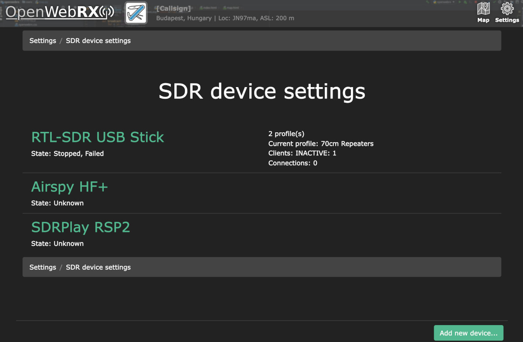
Task: Open the RTL-SDR USB Stick device
Action: point(98,137)
